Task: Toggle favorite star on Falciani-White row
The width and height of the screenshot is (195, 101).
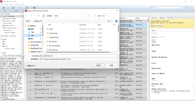Action: (28, 90)
